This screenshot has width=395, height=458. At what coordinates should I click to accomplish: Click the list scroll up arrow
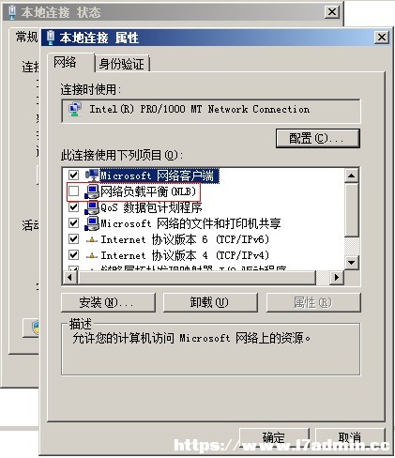coord(352,176)
